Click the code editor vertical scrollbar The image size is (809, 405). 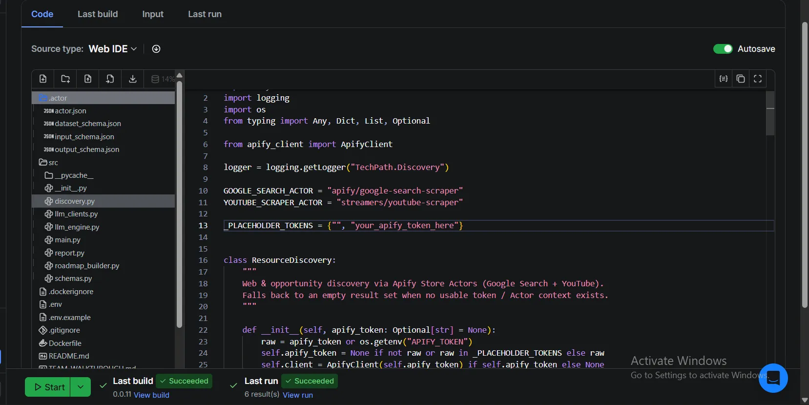(x=770, y=113)
